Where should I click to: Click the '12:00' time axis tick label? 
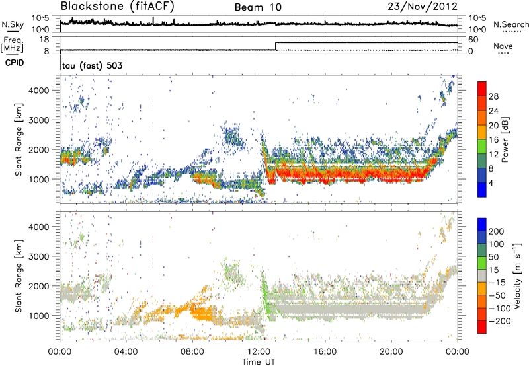[259, 352]
